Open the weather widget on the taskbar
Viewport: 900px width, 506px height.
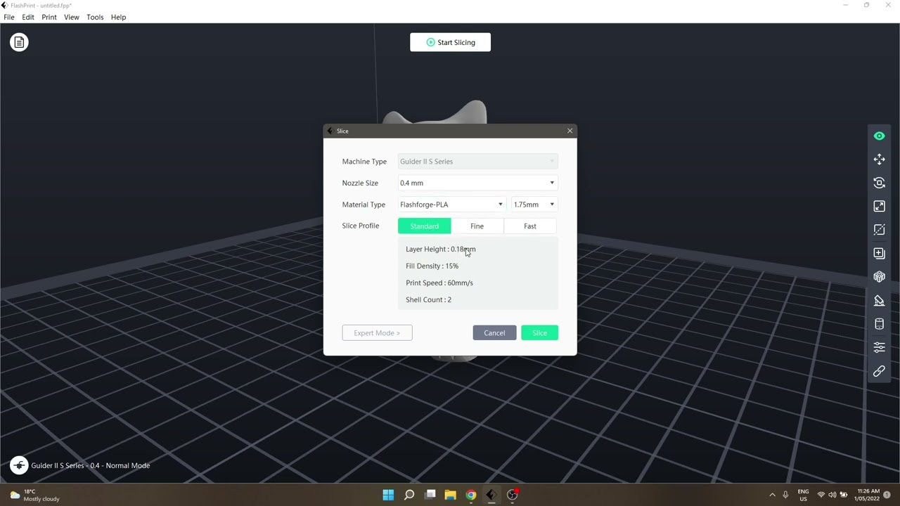pos(35,495)
